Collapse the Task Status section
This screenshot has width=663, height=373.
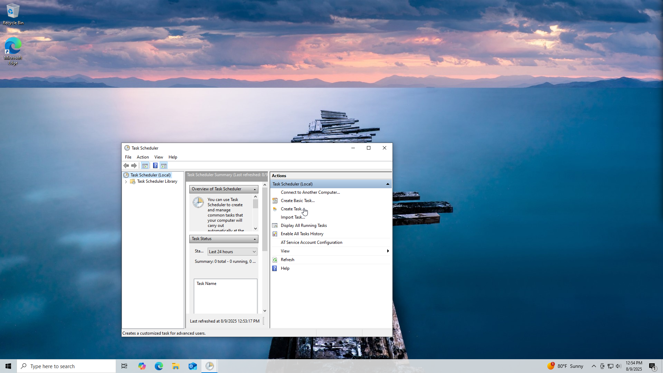point(255,239)
